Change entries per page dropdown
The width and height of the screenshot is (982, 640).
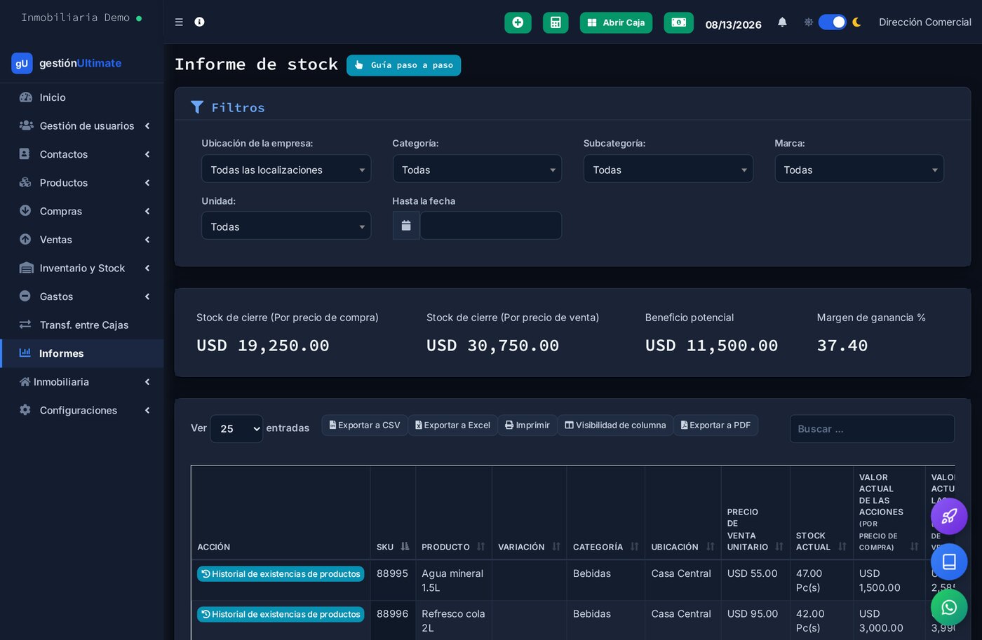click(236, 428)
